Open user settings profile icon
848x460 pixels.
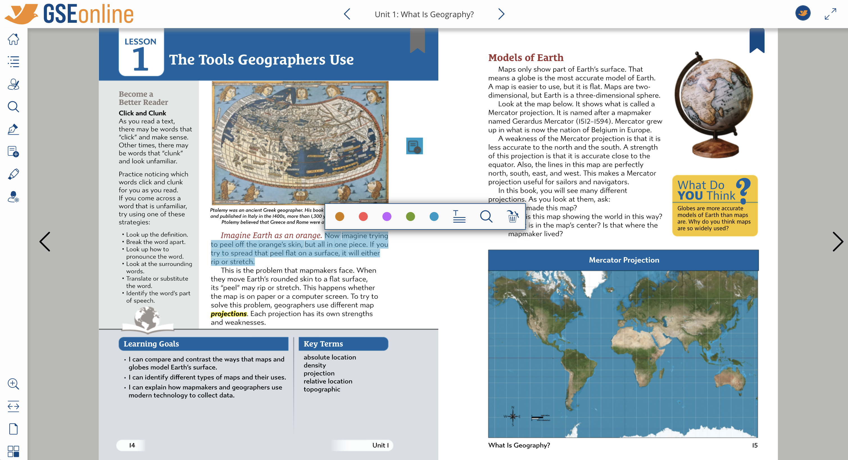click(13, 197)
